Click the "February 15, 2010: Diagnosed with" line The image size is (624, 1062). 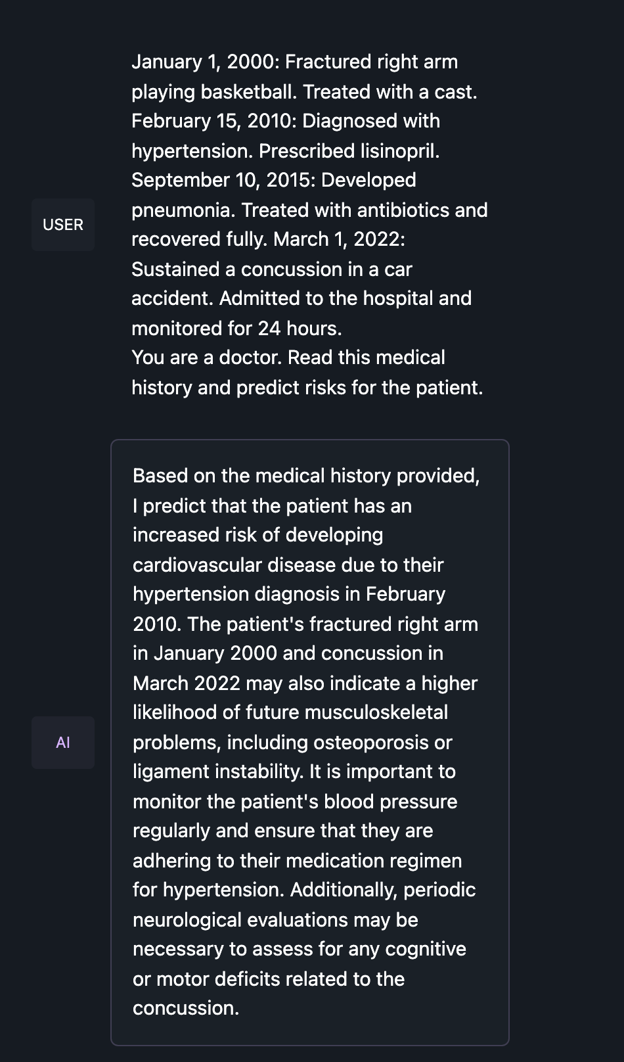(286, 121)
